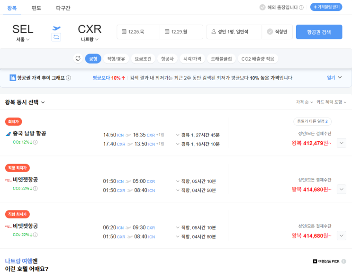Expand 경유 1, 18시간 10분 leg details
Screen dimensions: 352x273
click(x=198, y=144)
